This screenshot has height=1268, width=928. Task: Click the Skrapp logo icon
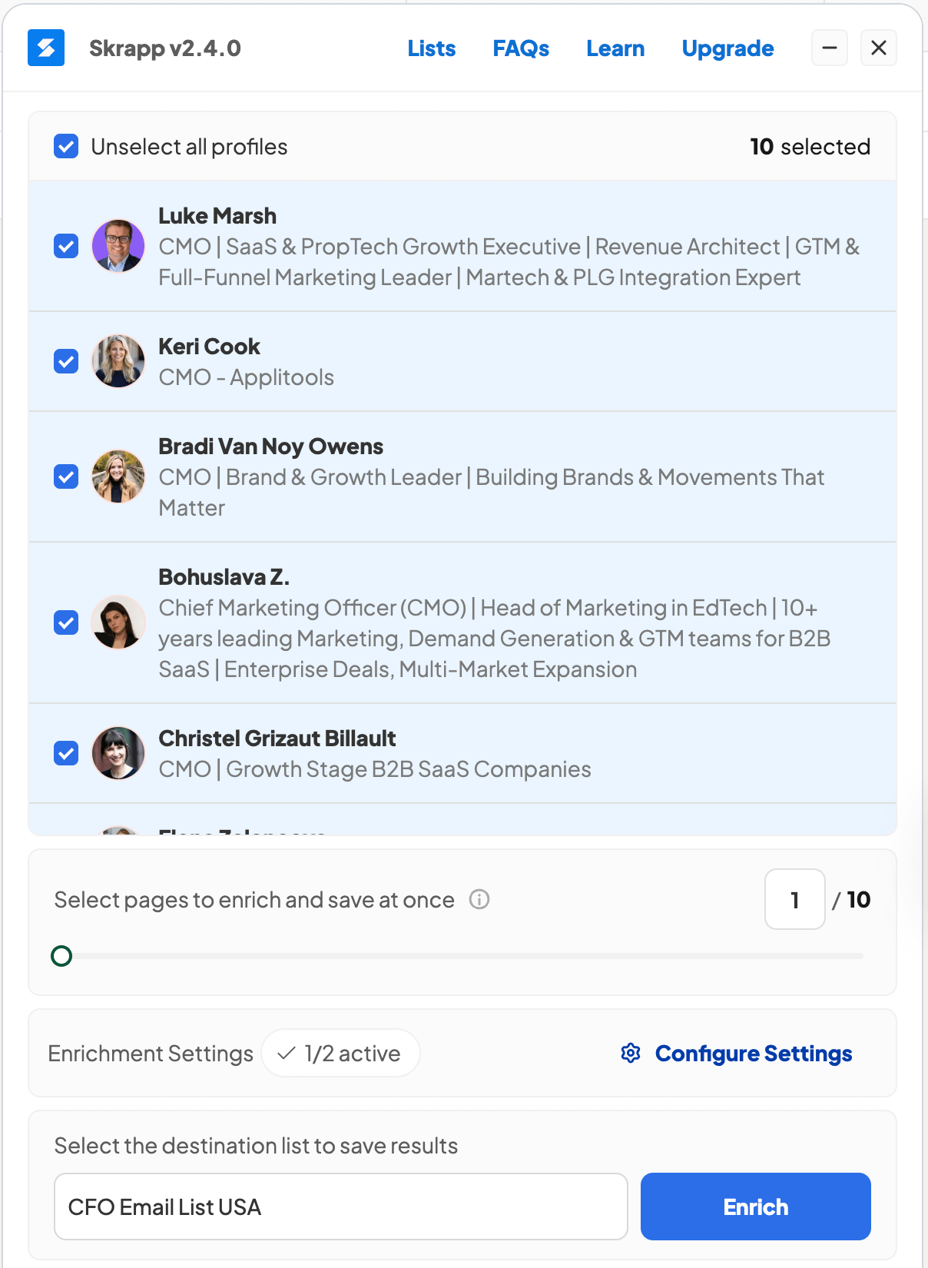tap(46, 48)
